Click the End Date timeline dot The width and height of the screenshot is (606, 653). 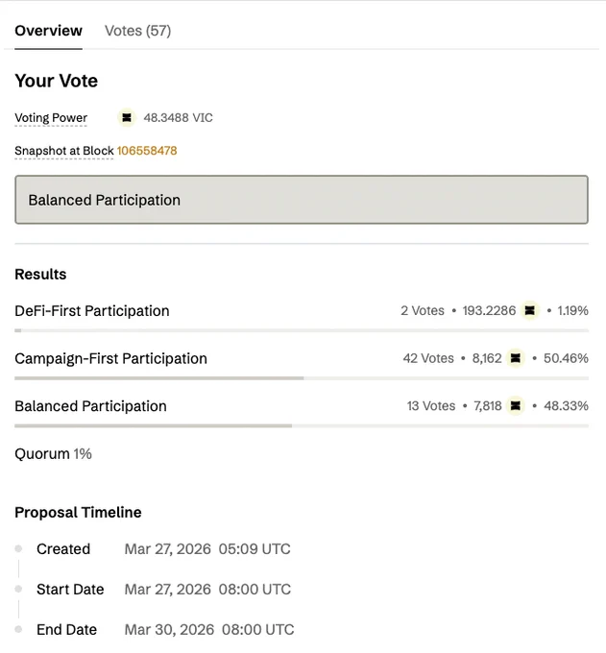(x=18, y=629)
